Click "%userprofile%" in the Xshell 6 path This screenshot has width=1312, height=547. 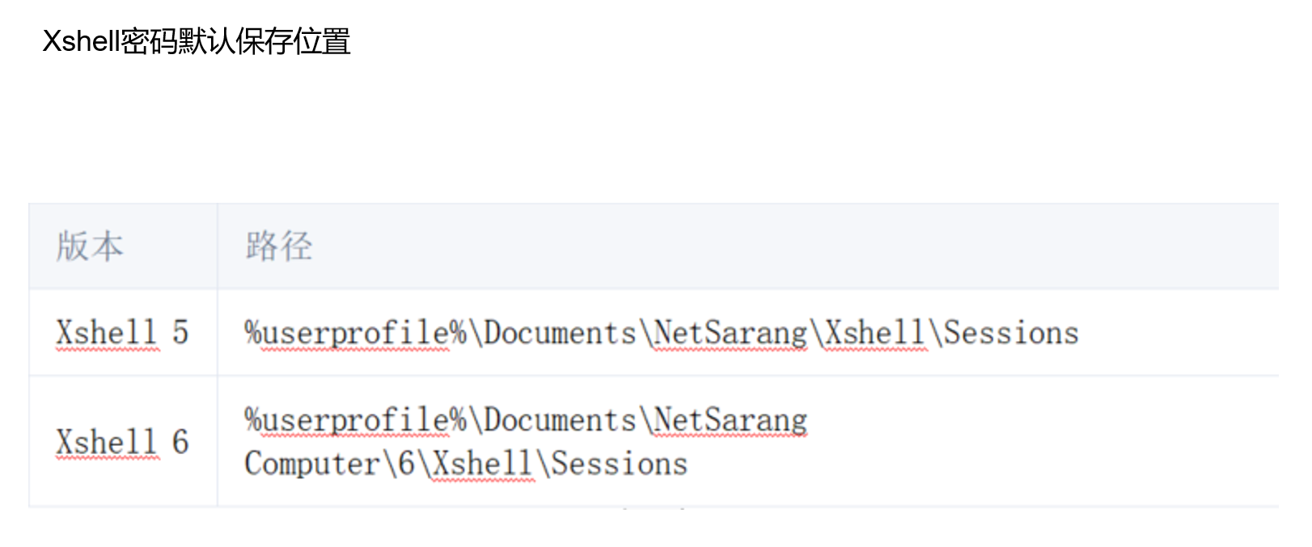(x=356, y=420)
